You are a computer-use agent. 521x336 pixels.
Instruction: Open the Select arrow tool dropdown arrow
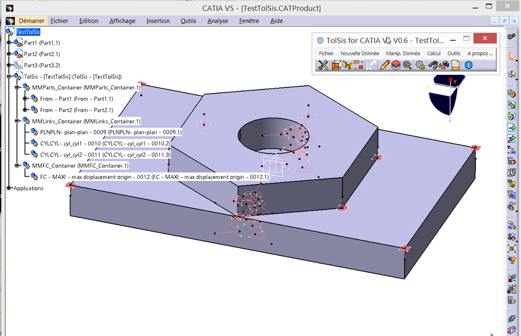tap(517, 61)
